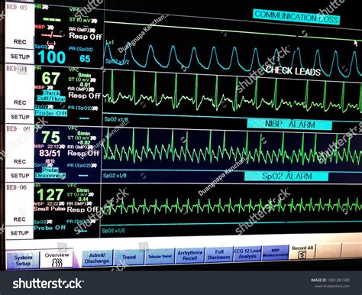Select the BED-05 label
Viewport: 362px width, 295px height.
[18, 128]
